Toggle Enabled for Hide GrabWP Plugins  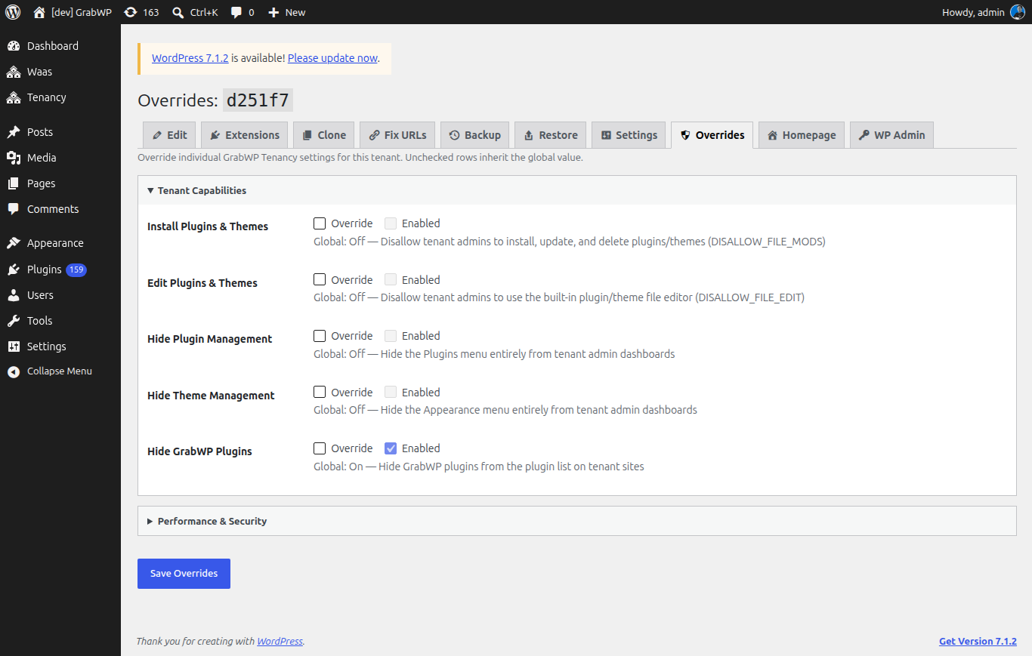391,448
